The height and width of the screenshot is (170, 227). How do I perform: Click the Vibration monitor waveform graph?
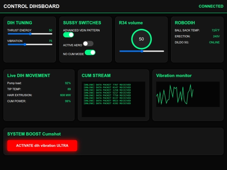188,94
